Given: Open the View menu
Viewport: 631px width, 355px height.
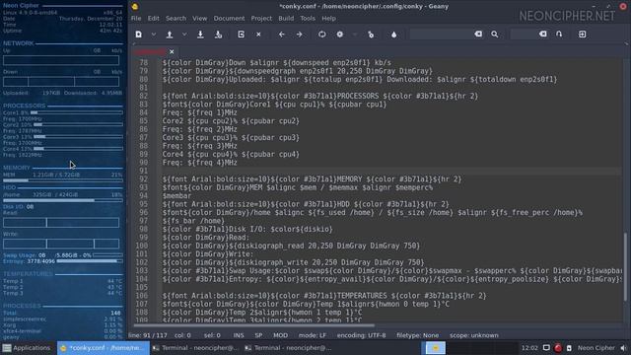Looking at the screenshot, I should coord(199,19).
